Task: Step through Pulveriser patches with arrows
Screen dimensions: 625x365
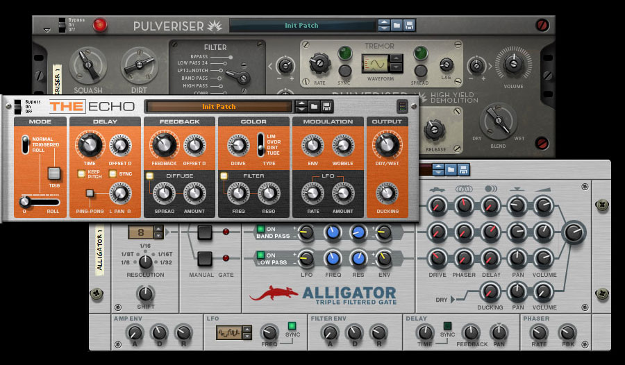Action: click(x=384, y=26)
